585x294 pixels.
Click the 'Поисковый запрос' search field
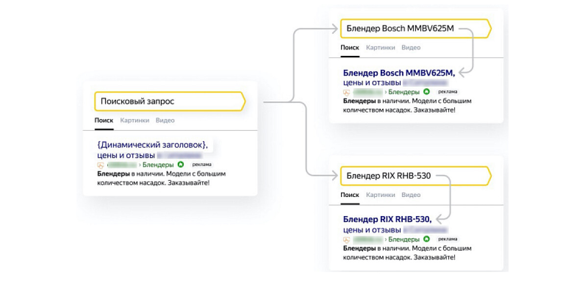(170, 101)
